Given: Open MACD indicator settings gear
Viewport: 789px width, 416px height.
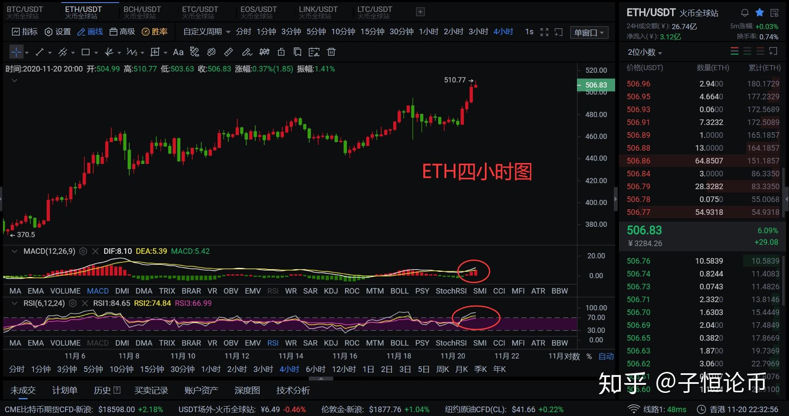Looking at the screenshot, I should 84,251.
